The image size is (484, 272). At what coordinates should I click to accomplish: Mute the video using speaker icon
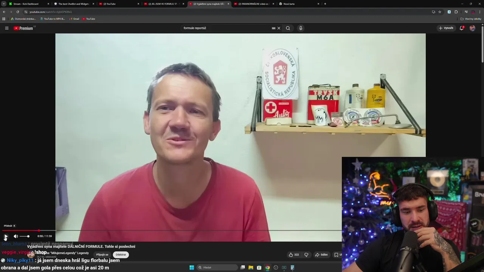(16, 236)
